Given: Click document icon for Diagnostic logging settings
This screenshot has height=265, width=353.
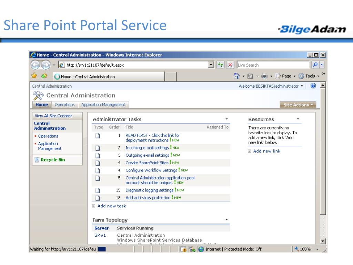Looking at the screenshot, I should click(x=98, y=190).
